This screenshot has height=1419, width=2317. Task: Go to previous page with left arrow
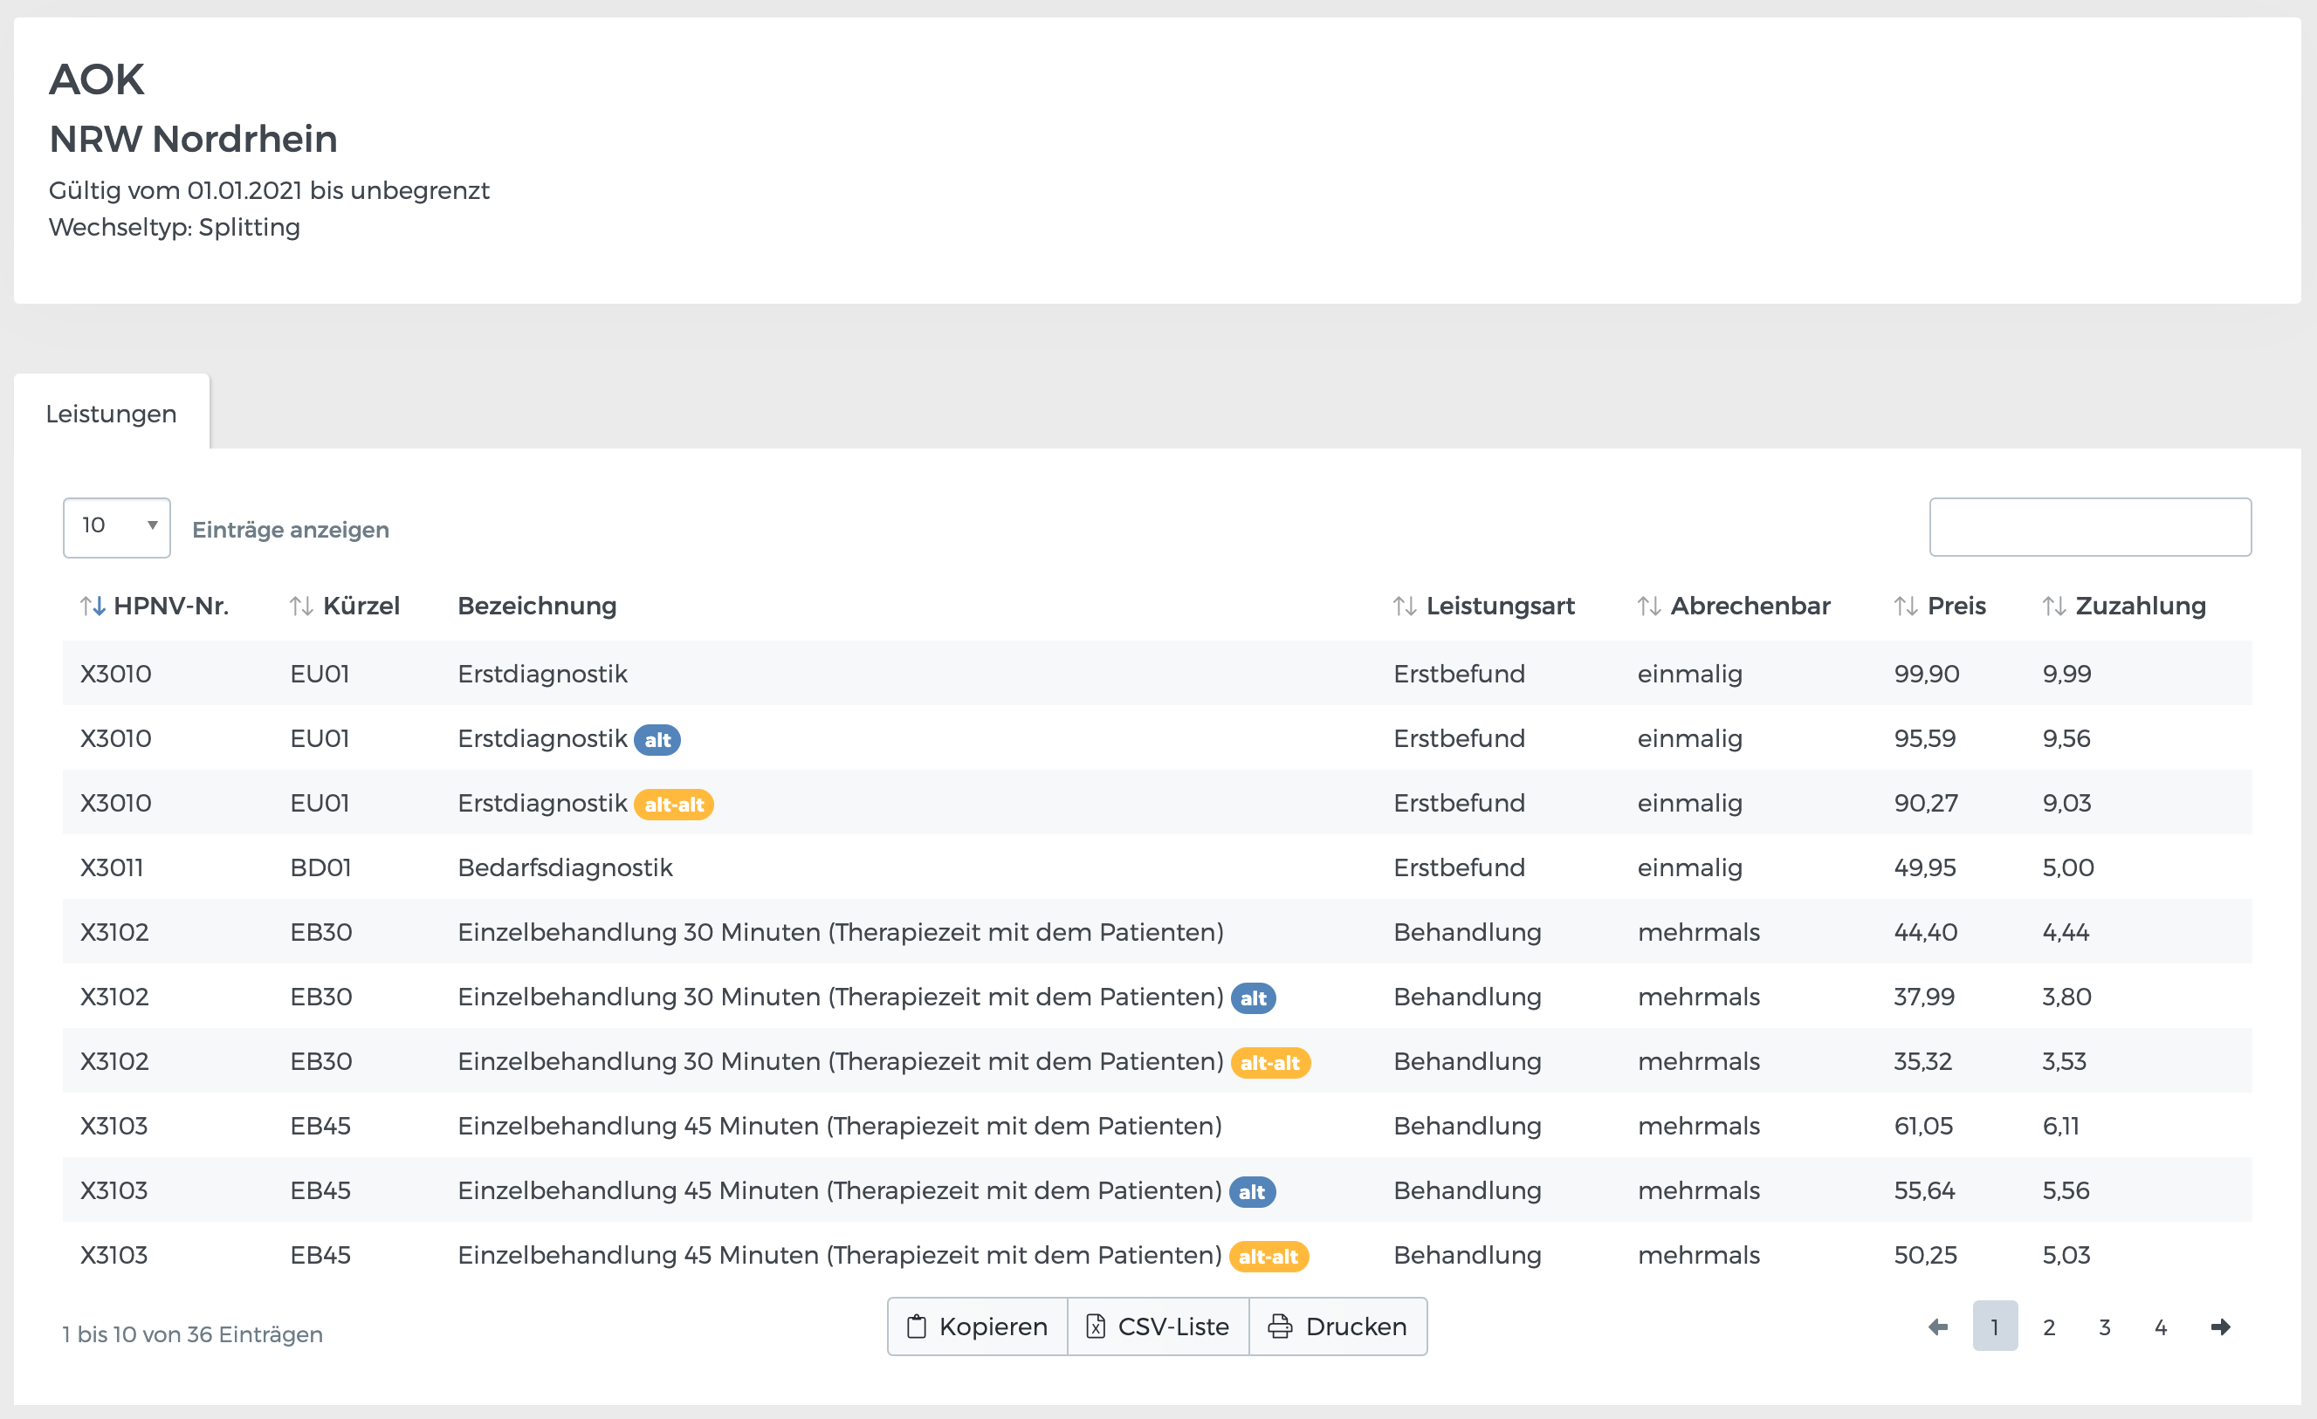pos(1938,1326)
